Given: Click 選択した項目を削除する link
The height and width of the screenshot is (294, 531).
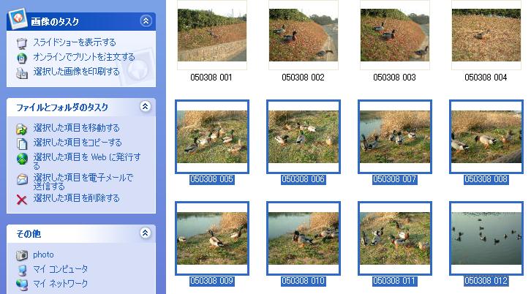Looking at the screenshot, I should click(77, 198).
